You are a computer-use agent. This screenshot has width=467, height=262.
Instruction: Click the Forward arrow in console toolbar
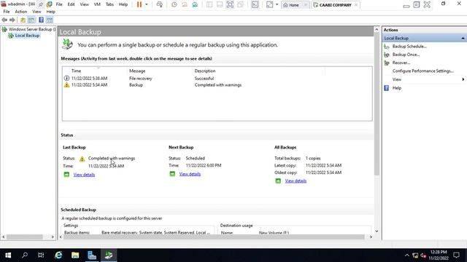point(12,20)
